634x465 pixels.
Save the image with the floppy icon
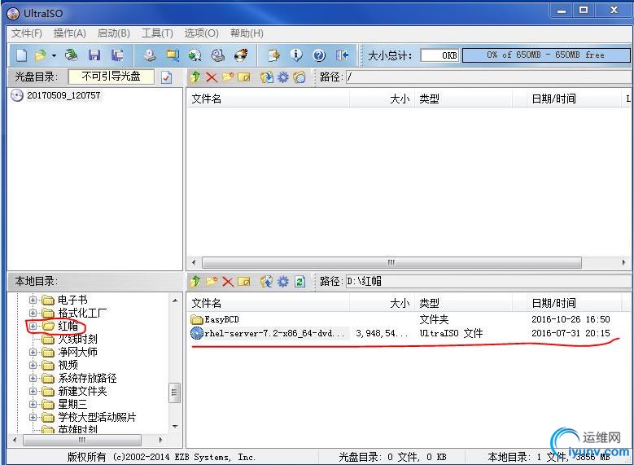(x=94, y=55)
